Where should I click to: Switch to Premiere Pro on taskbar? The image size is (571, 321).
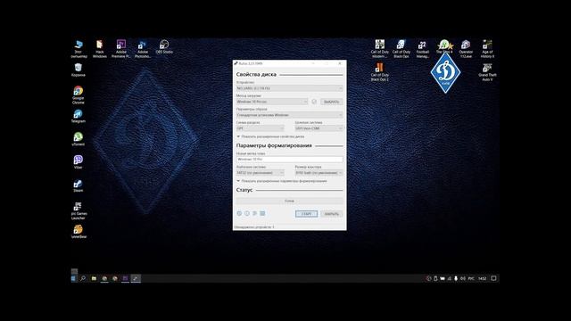(125, 278)
